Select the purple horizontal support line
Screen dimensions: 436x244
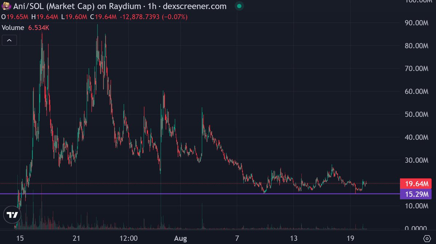point(200,194)
